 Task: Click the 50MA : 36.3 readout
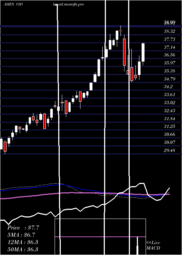[x=23, y=249]
